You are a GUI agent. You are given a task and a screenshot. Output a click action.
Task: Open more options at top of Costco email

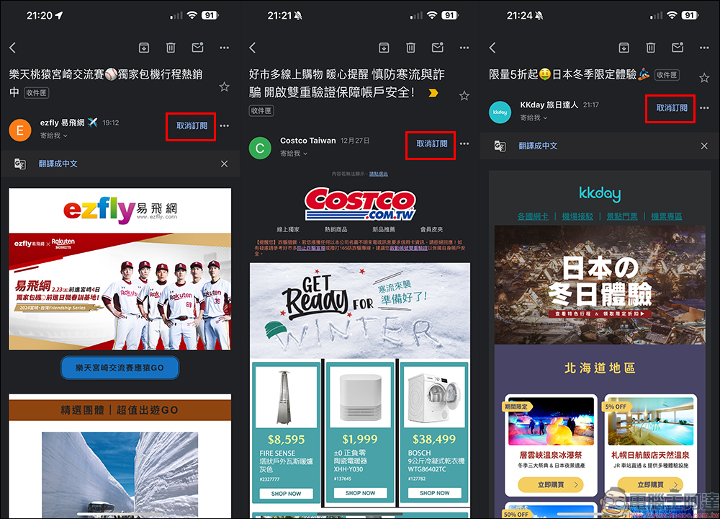pos(464,48)
